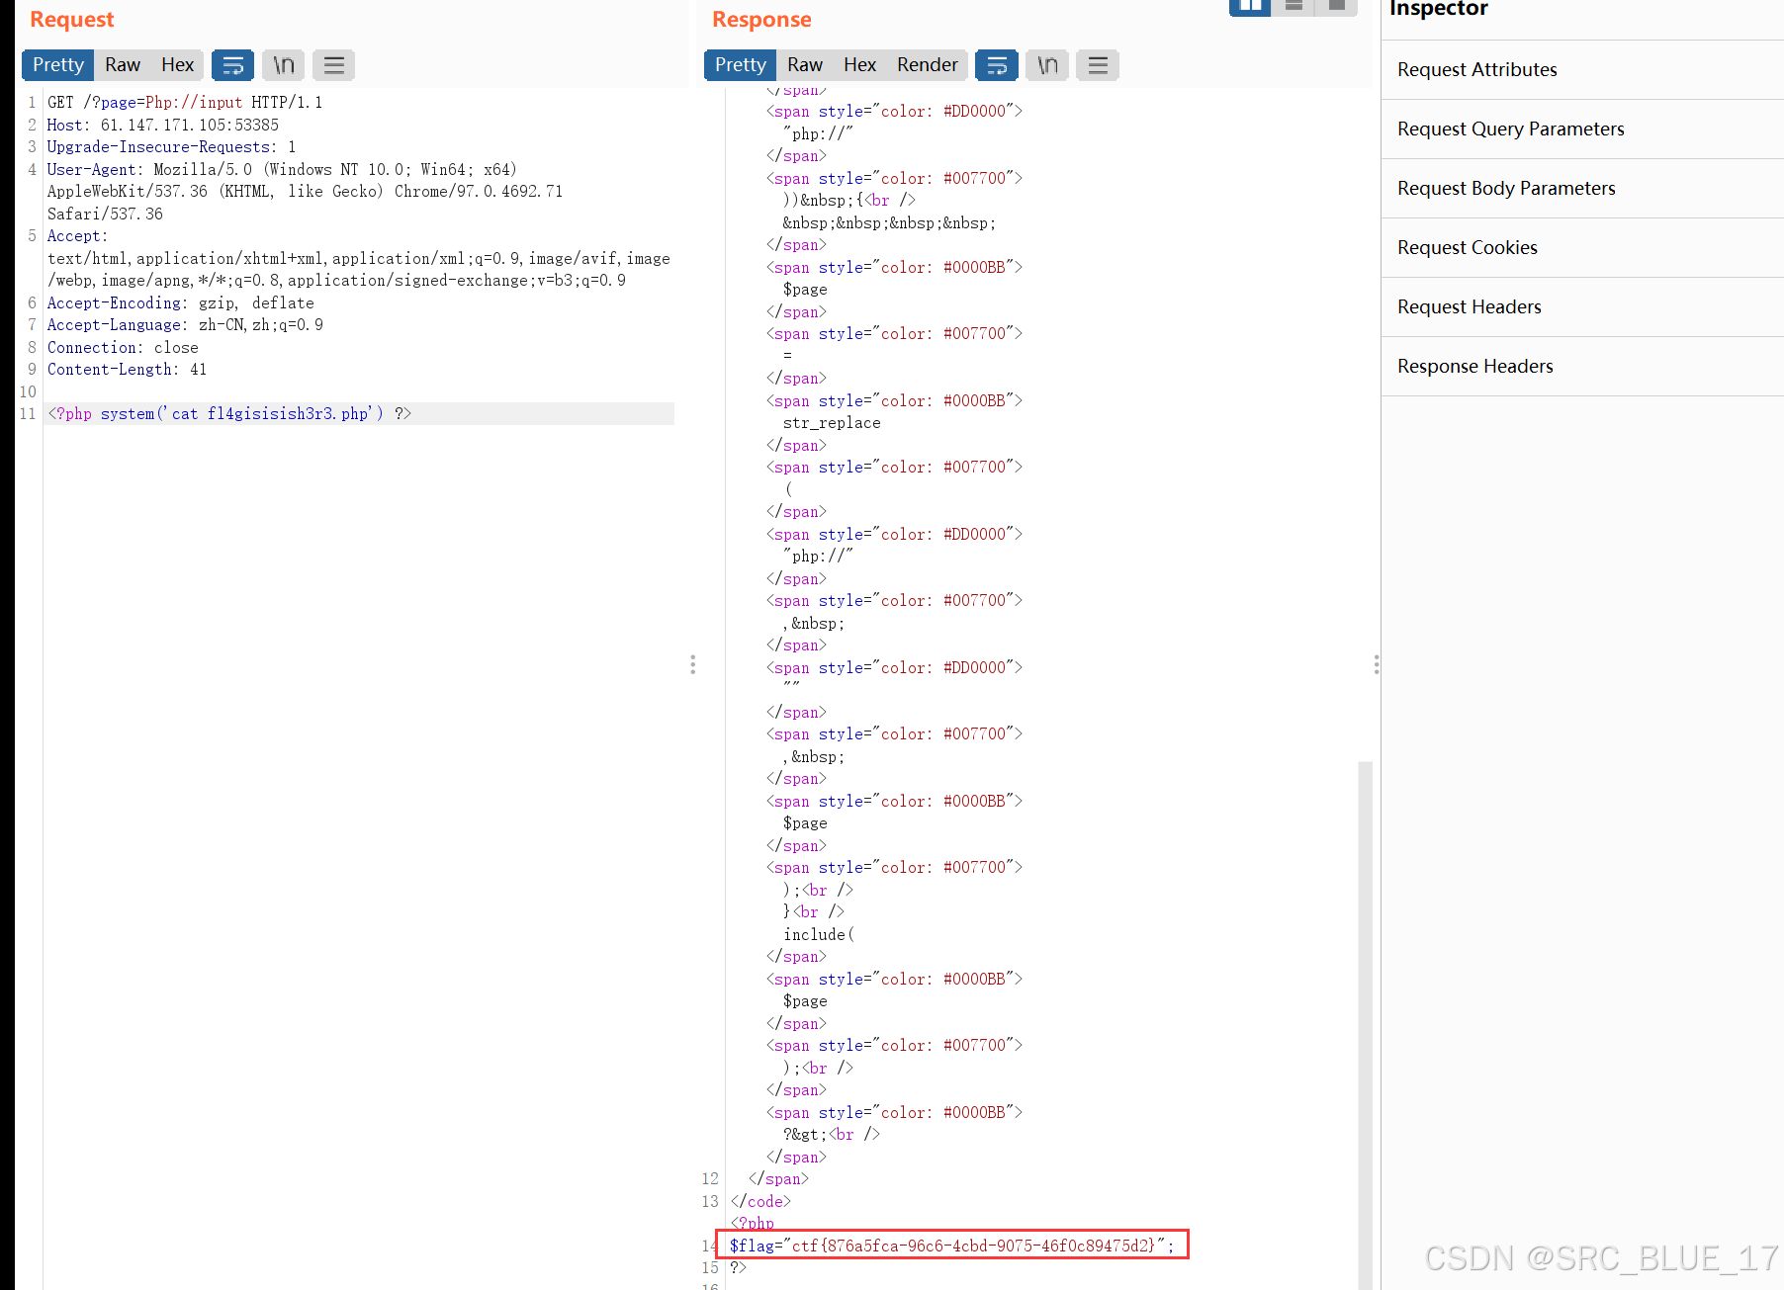Screen dimensions: 1784x1290
Task: Expand Response Headers in the Inspector
Action: pos(1474,366)
